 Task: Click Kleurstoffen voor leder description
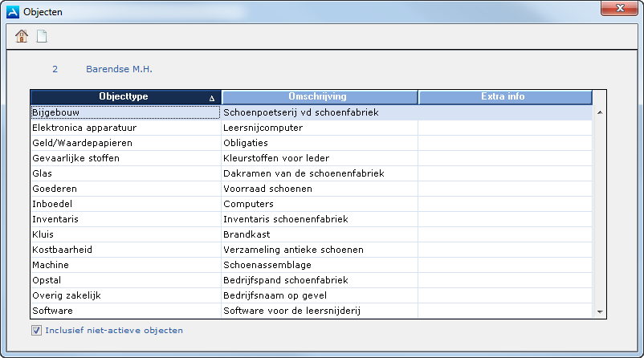276,158
